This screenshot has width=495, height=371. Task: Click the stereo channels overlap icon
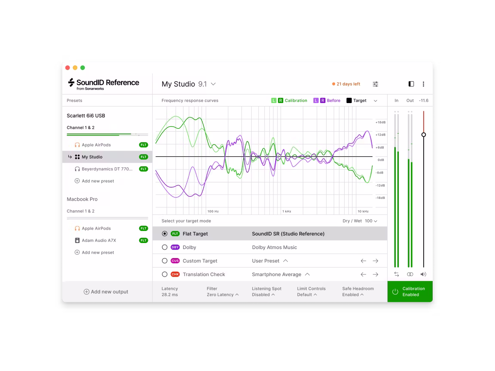409,274
